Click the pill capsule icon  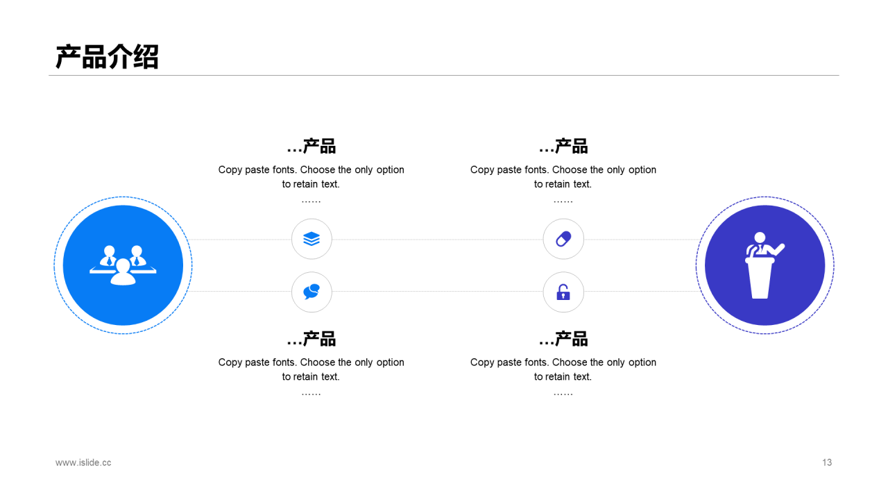point(563,239)
